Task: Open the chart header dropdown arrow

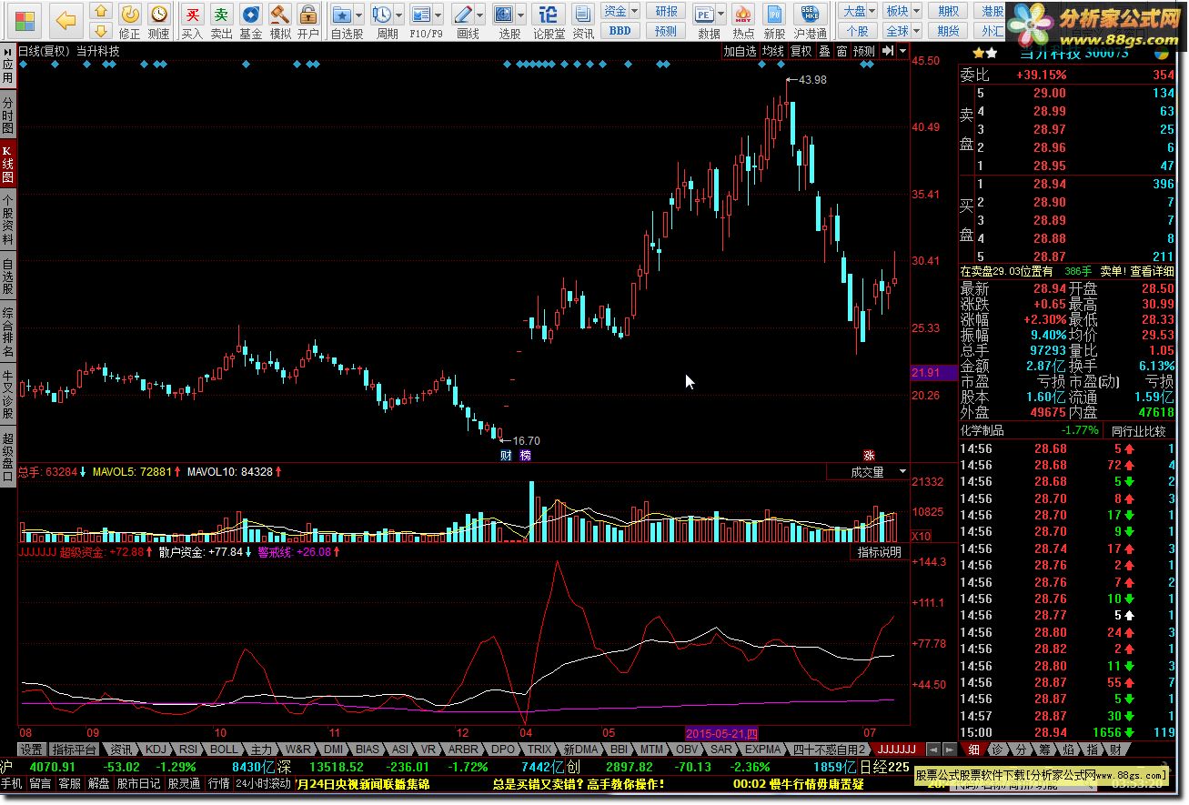Action: click(x=902, y=51)
